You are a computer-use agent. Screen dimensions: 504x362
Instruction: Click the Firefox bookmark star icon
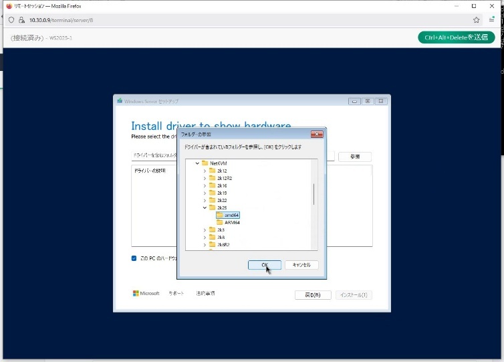477,20
